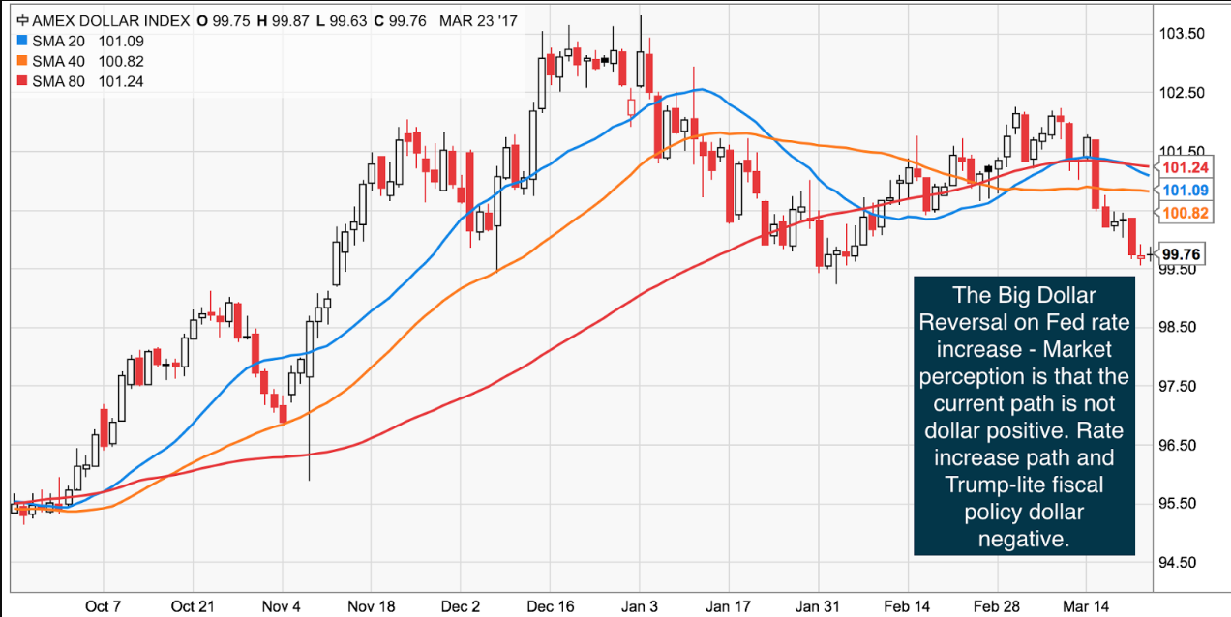Click the Jan 3 date label

(639, 606)
